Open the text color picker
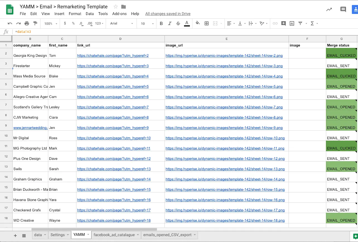This screenshot has width=358, height=242. [x=187, y=24]
